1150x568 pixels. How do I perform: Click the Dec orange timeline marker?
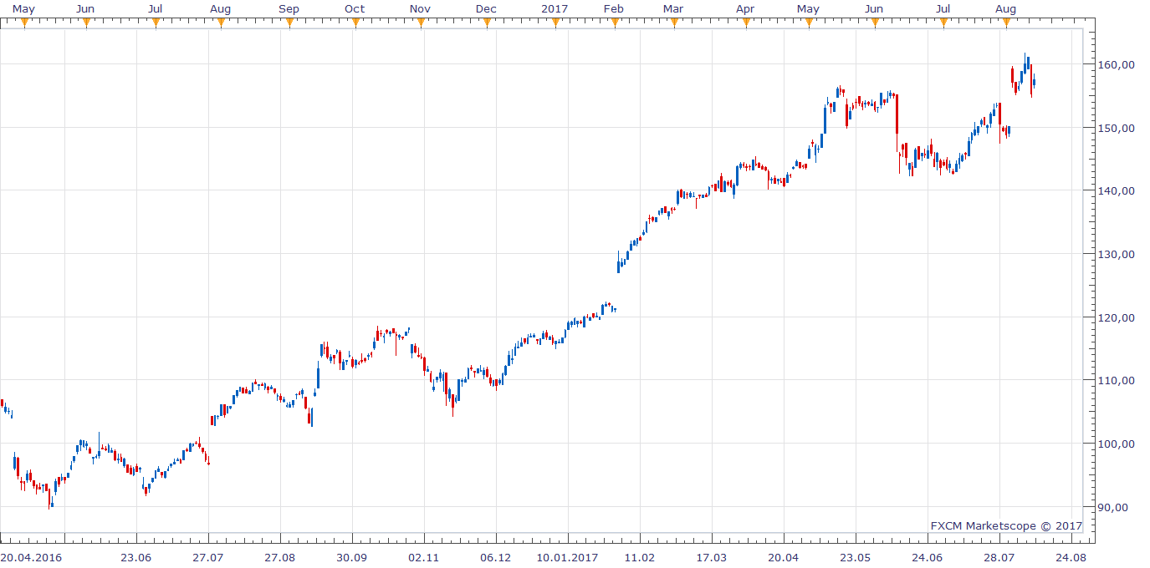487,23
